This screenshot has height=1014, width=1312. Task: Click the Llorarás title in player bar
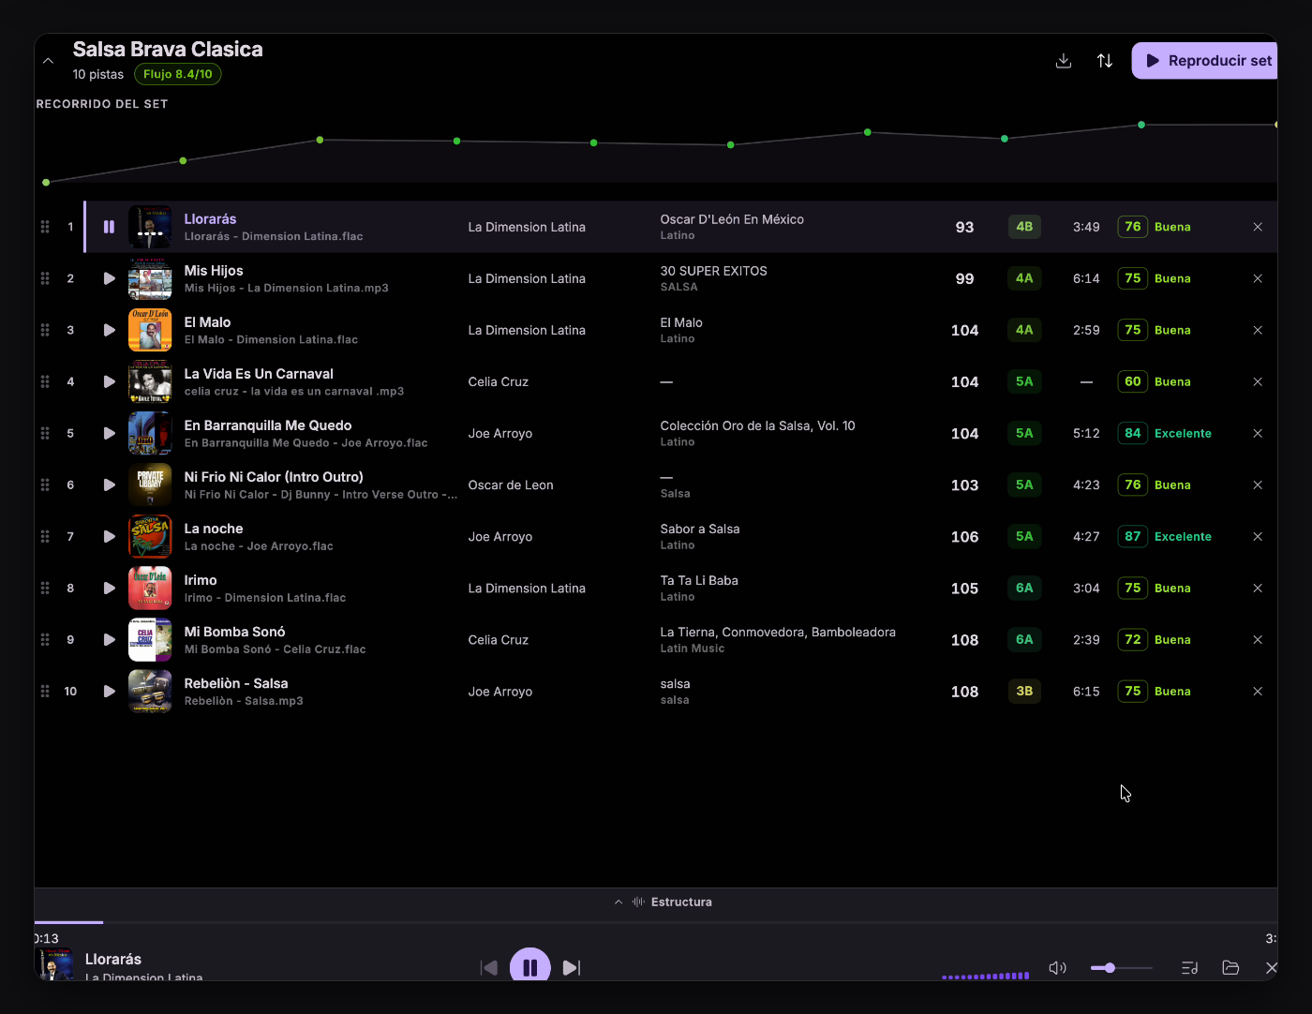pos(113,959)
